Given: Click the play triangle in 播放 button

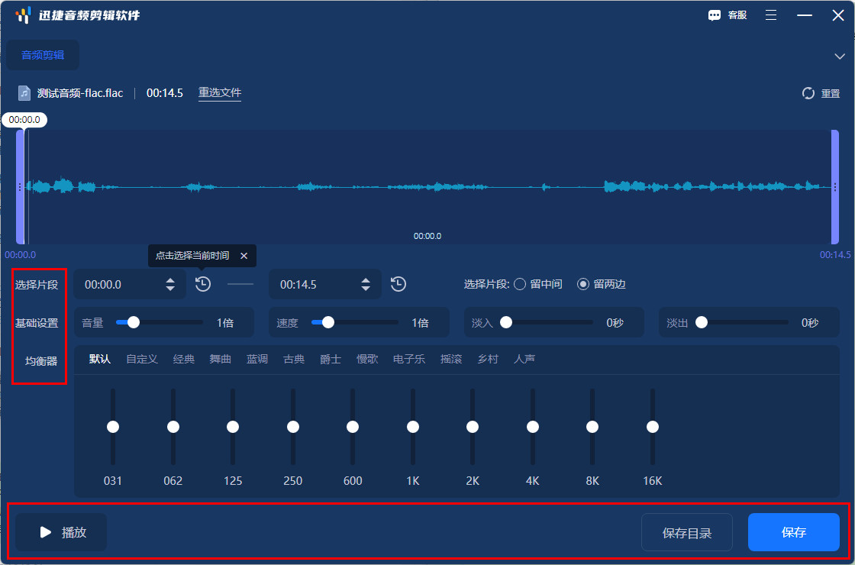Looking at the screenshot, I should (x=46, y=532).
